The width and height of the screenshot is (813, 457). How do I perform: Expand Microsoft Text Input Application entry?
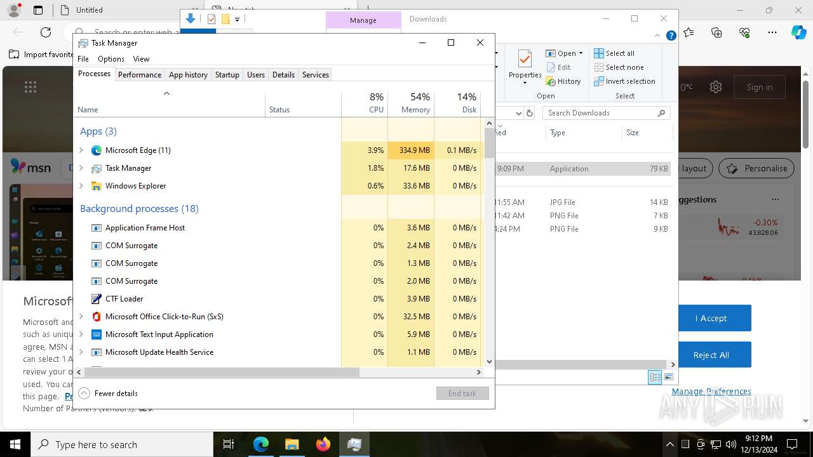click(81, 334)
